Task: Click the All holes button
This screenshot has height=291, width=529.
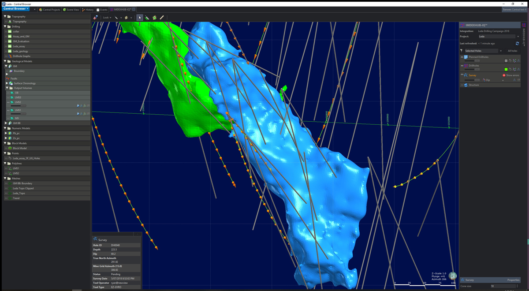Action: [x=512, y=51]
